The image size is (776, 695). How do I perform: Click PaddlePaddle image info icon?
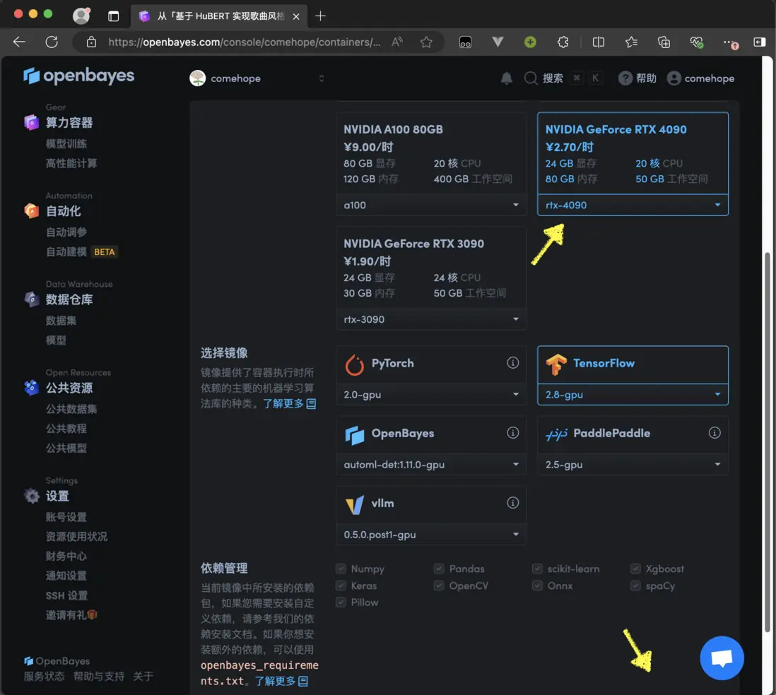[x=715, y=433]
